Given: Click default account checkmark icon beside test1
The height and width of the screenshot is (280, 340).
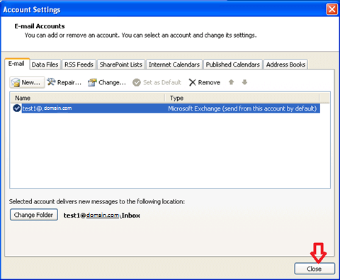Looking at the screenshot, I should coord(17,108).
